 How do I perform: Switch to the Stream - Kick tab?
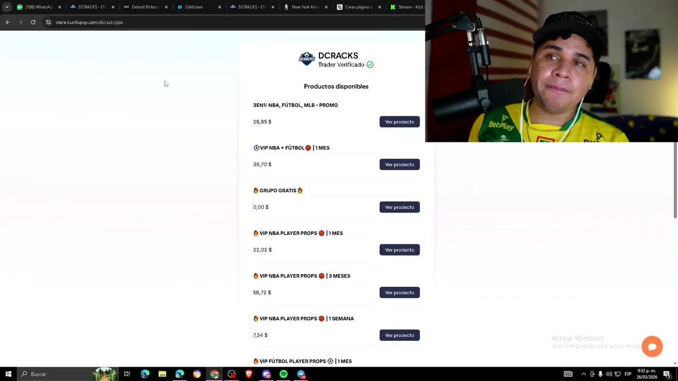[x=407, y=7]
